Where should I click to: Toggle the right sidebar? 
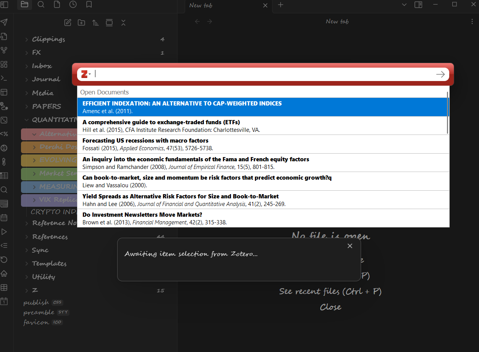tap(418, 5)
